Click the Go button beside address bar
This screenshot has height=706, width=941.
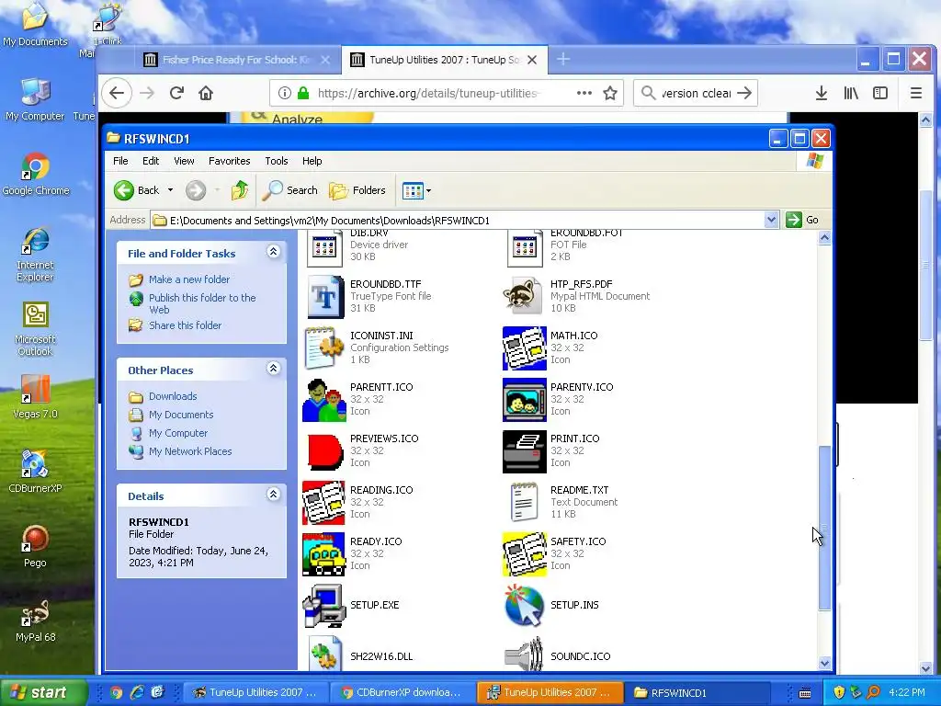[x=802, y=221]
